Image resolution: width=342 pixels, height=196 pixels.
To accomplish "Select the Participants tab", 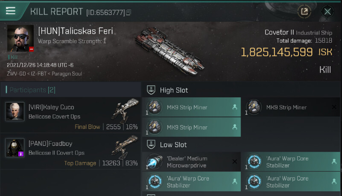I will pyautogui.click(x=32, y=90).
